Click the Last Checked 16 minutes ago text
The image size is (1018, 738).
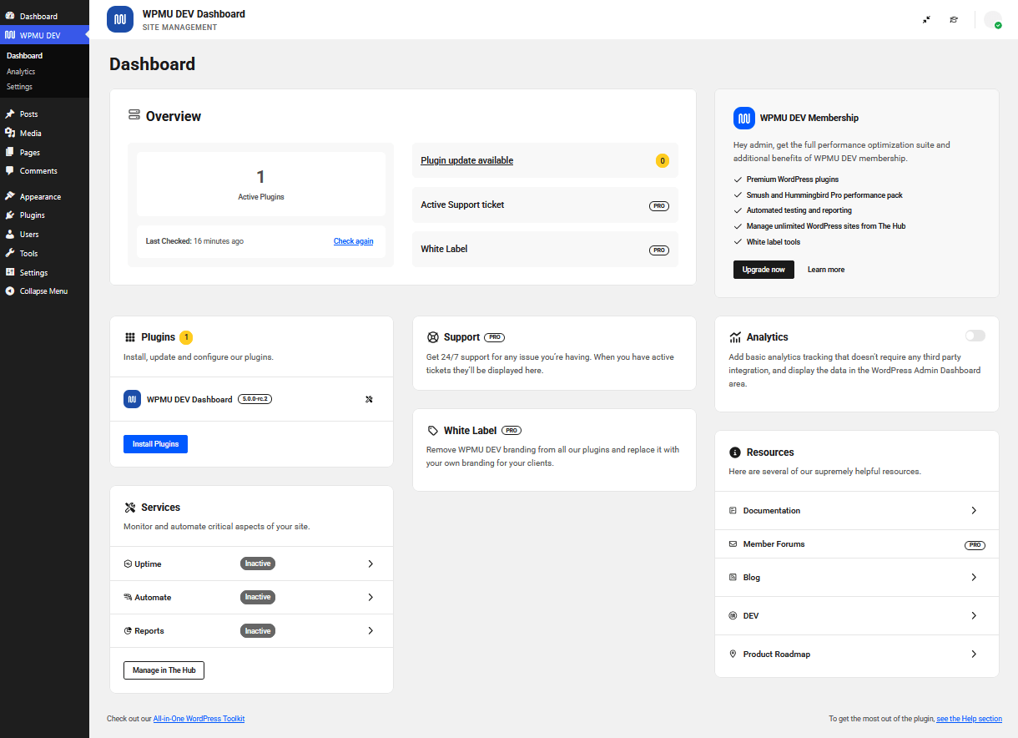click(x=194, y=241)
